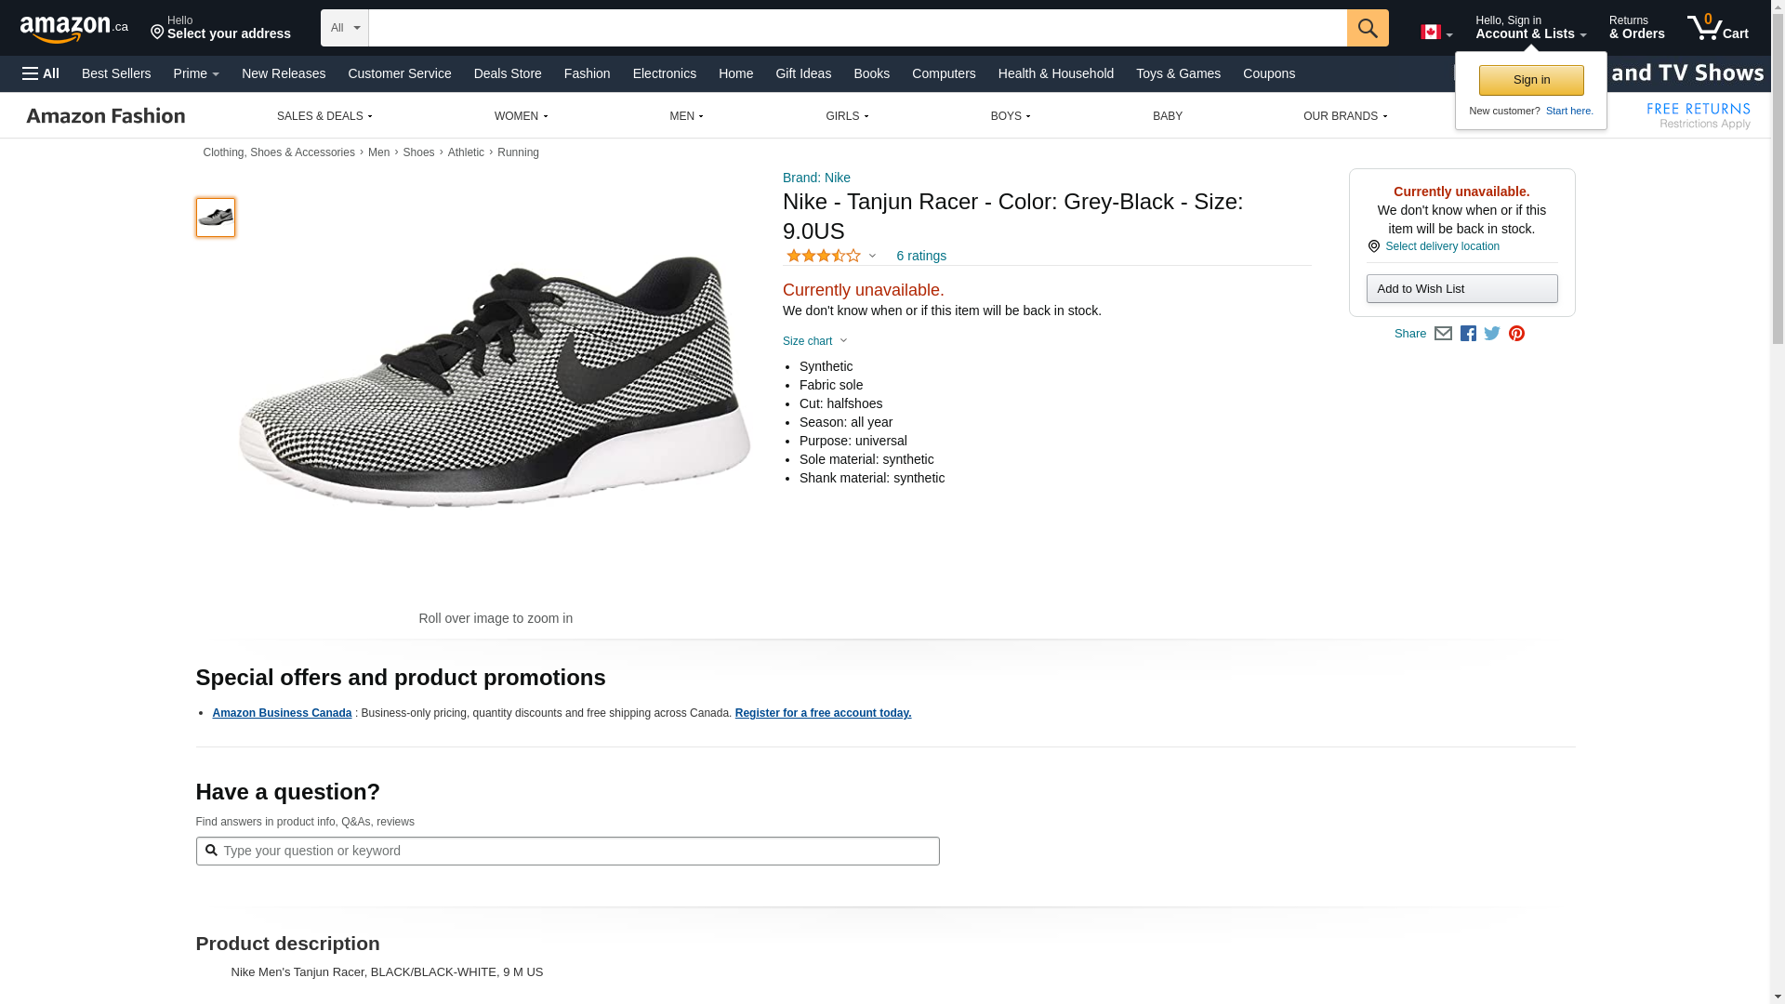Open the cart icon
The width and height of the screenshot is (1785, 1004).
tap(1717, 28)
